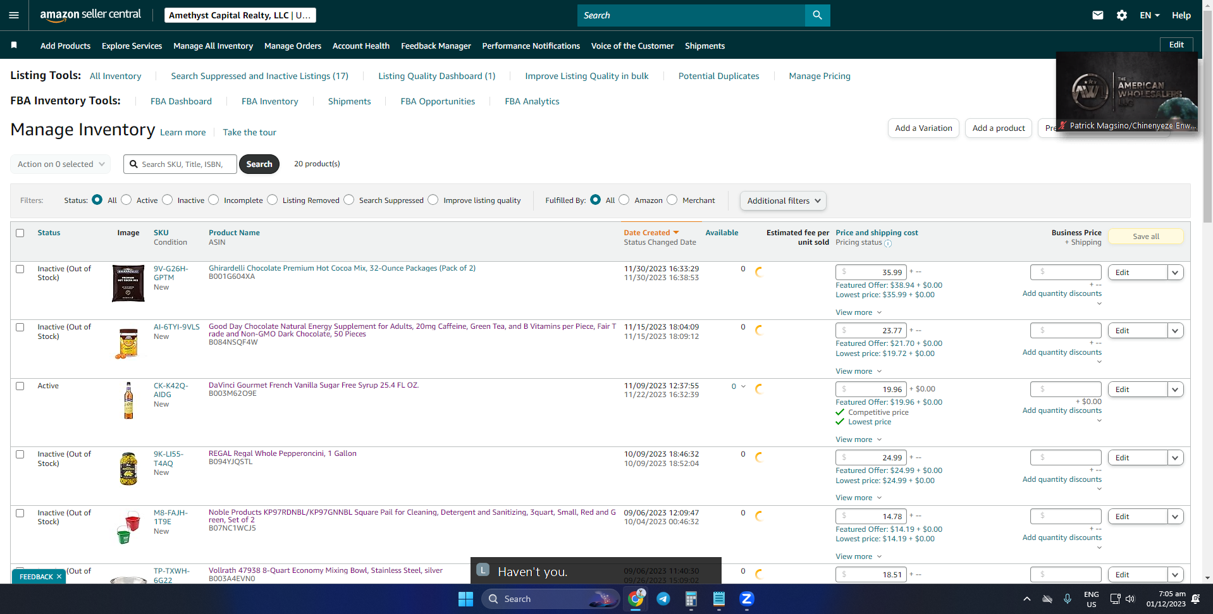This screenshot has width=1213, height=614.
Task: Click the microphone icon in the system tray
Action: point(1068,599)
